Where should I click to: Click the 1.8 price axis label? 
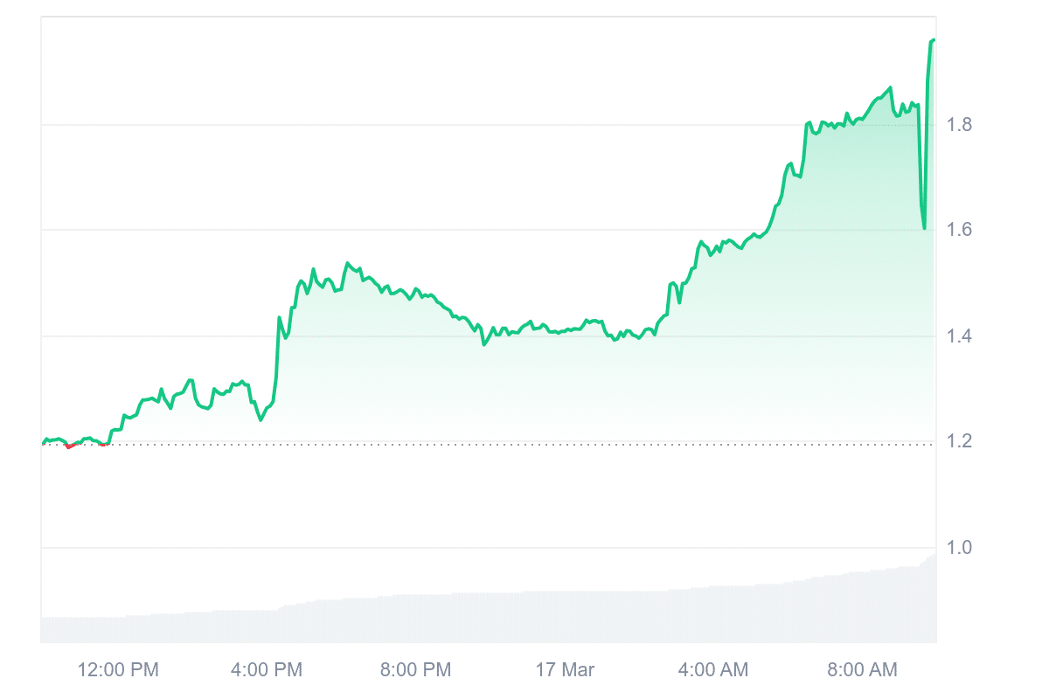click(x=961, y=124)
